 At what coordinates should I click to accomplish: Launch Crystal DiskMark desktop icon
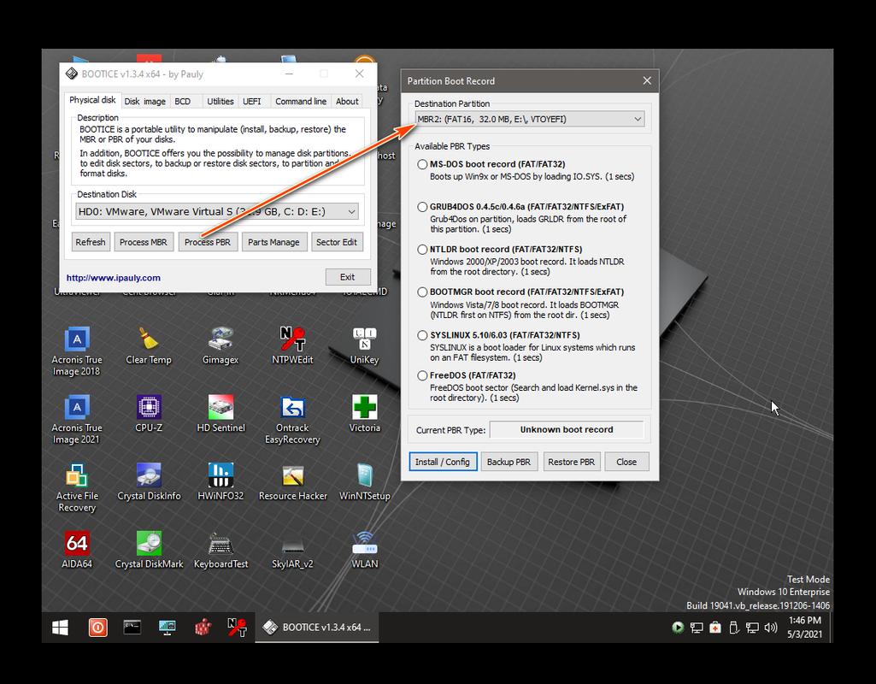[x=149, y=550]
